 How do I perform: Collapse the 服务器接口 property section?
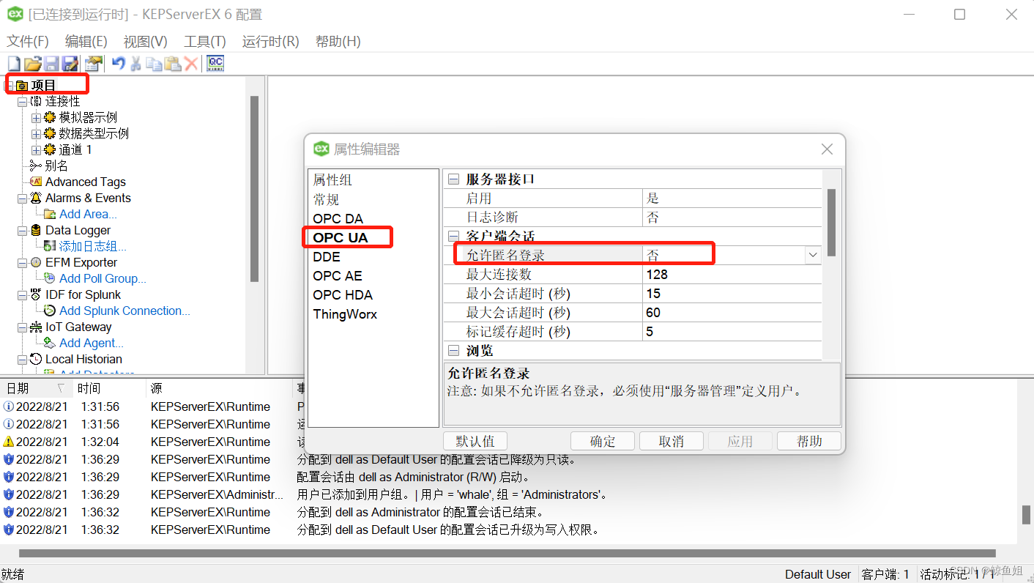click(x=454, y=179)
